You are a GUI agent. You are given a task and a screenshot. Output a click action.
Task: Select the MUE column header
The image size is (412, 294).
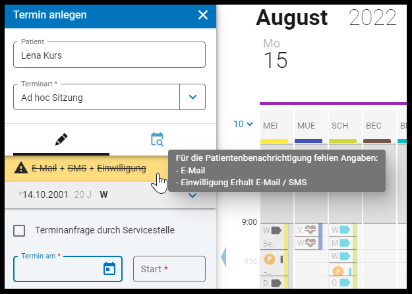pyautogui.click(x=306, y=126)
